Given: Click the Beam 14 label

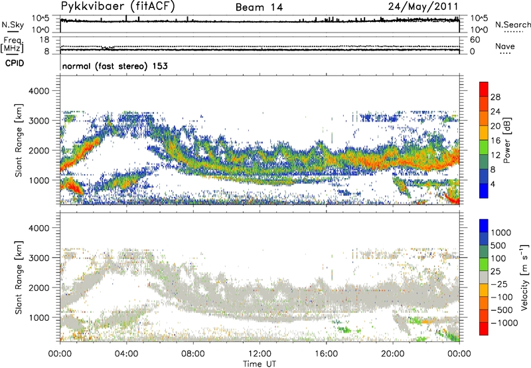Looking at the screenshot, I should [259, 7].
